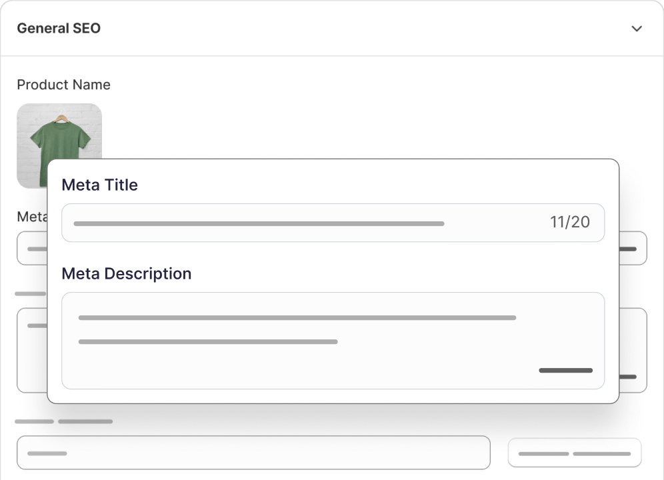Click the partially hidden Meta label behind popup
The height and width of the screenshot is (480, 664).
[x=31, y=217]
